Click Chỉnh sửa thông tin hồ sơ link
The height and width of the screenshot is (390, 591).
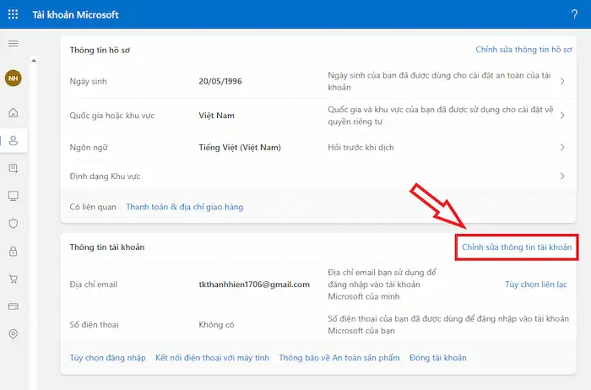523,50
